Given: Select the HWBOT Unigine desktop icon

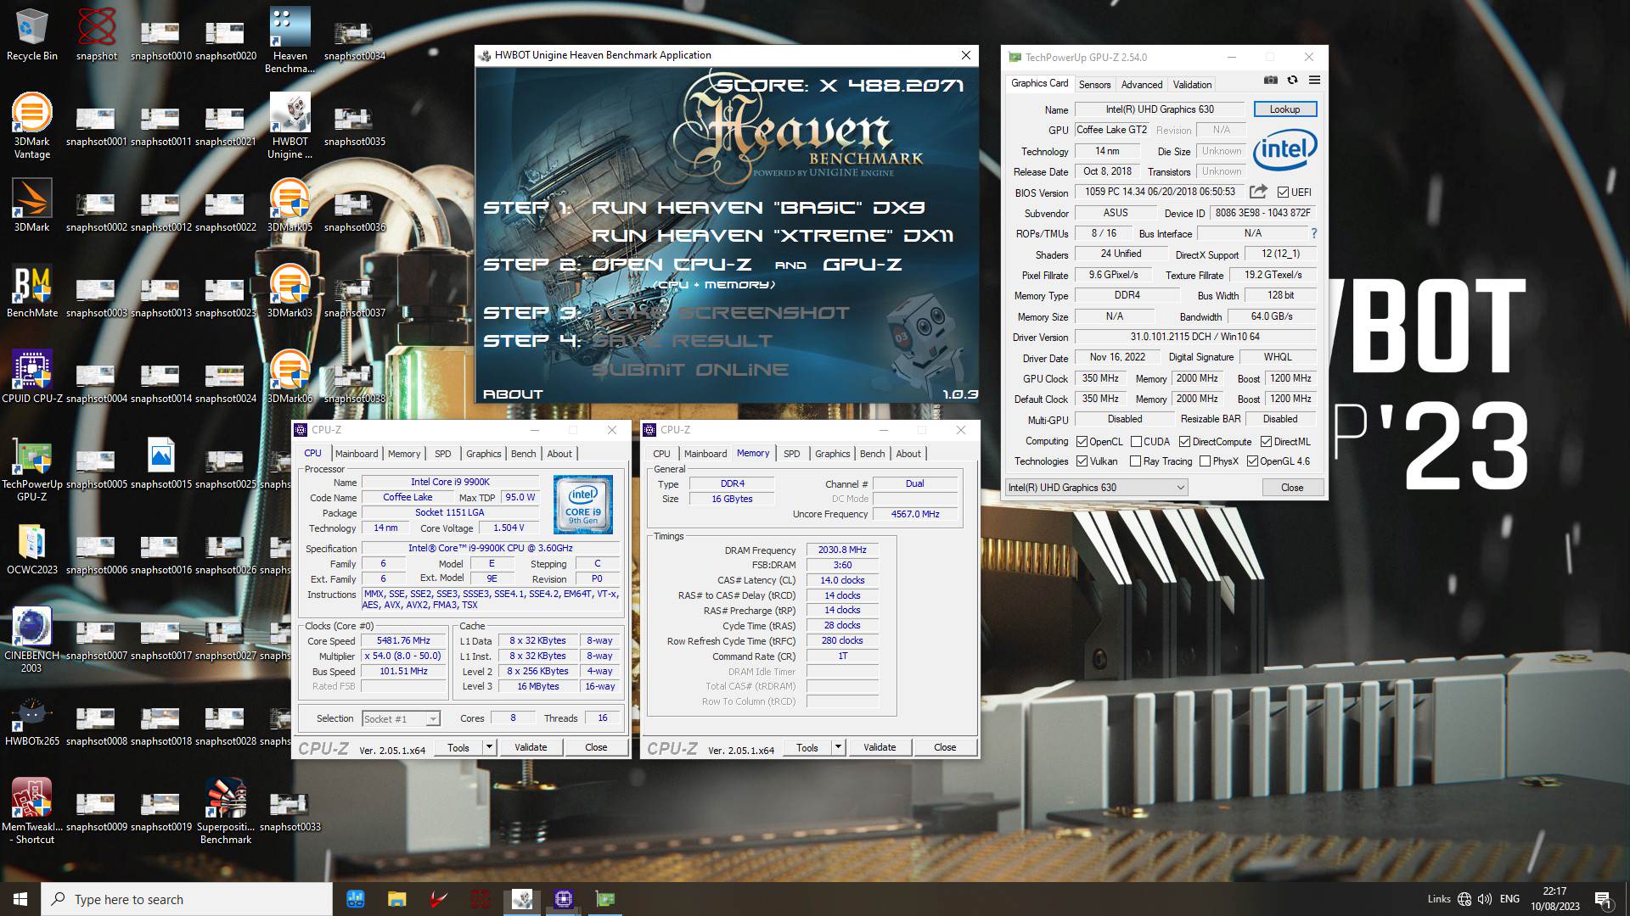Looking at the screenshot, I should coord(290,126).
